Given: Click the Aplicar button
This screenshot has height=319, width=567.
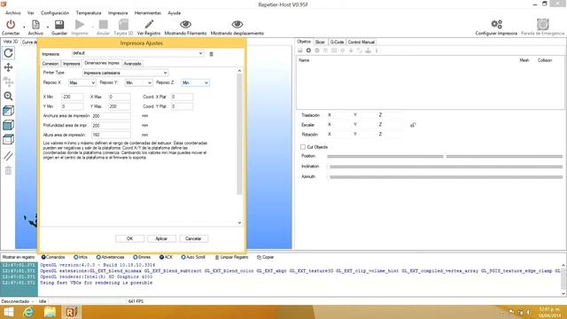Looking at the screenshot, I should click(161, 238).
